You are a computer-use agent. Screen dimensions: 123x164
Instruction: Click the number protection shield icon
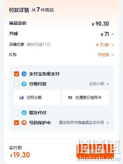(24, 123)
